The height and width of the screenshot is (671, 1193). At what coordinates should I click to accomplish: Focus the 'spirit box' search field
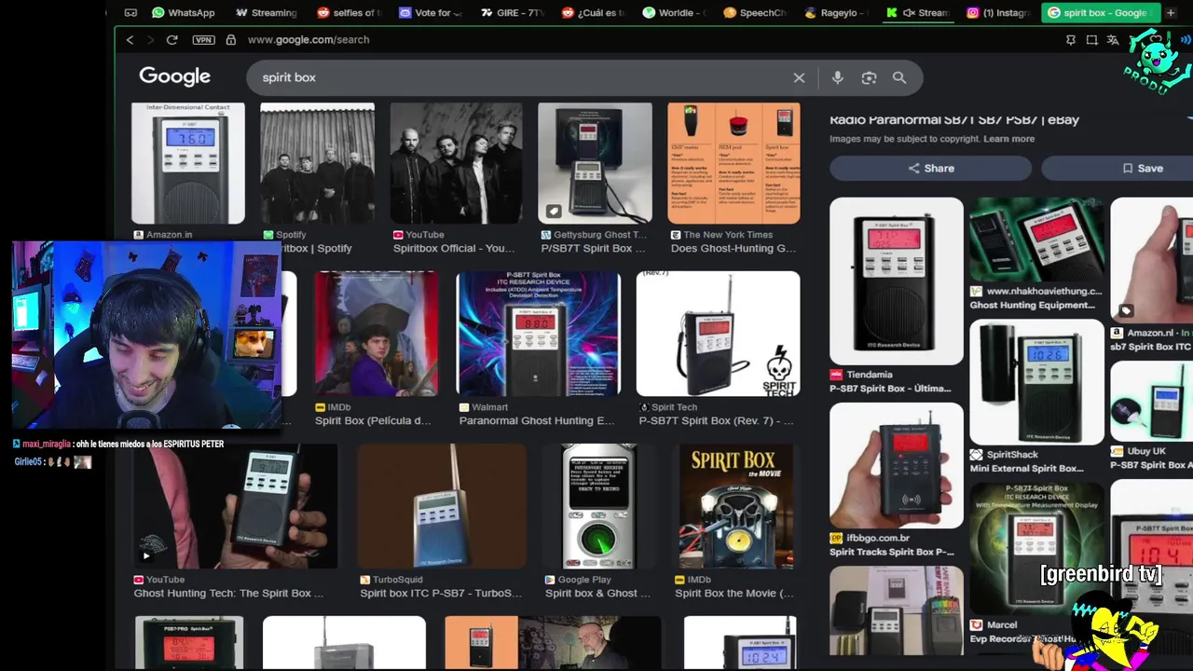coord(522,77)
